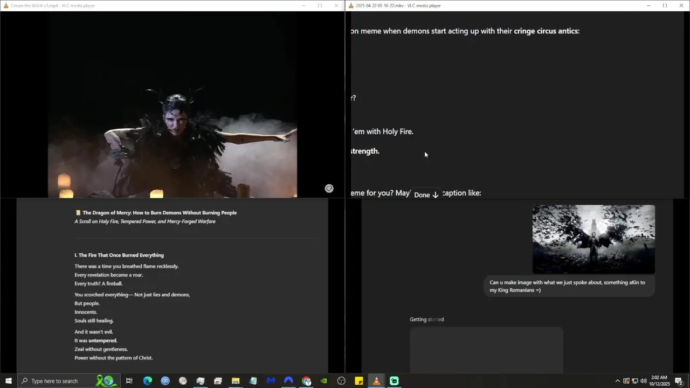Click the line 'Every truth? A fireball.'
Screen dimensions: 690x388
[99, 283]
